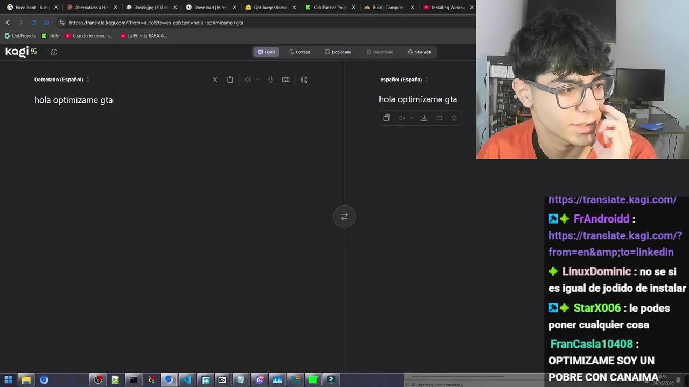Switch to the Sitio web tab

click(x=419, y=52)
